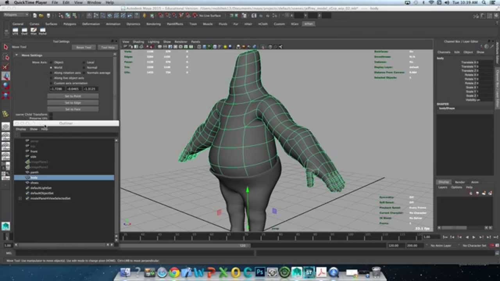500x281 pixels.
Task: Click play forward in playback controls
Action: pyautogui.click(x=474, y=237)
